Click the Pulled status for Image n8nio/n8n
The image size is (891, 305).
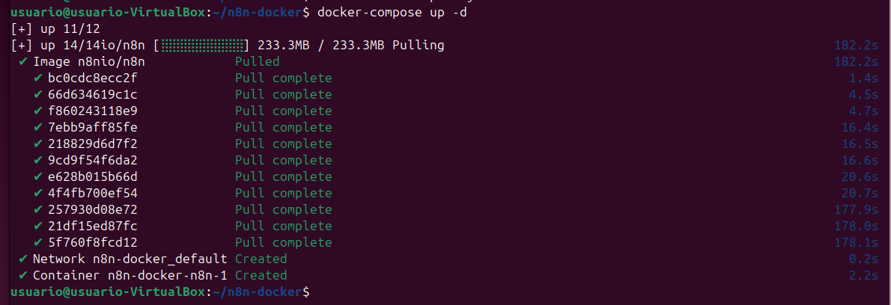pyautogui.click(x=257, y=61)
